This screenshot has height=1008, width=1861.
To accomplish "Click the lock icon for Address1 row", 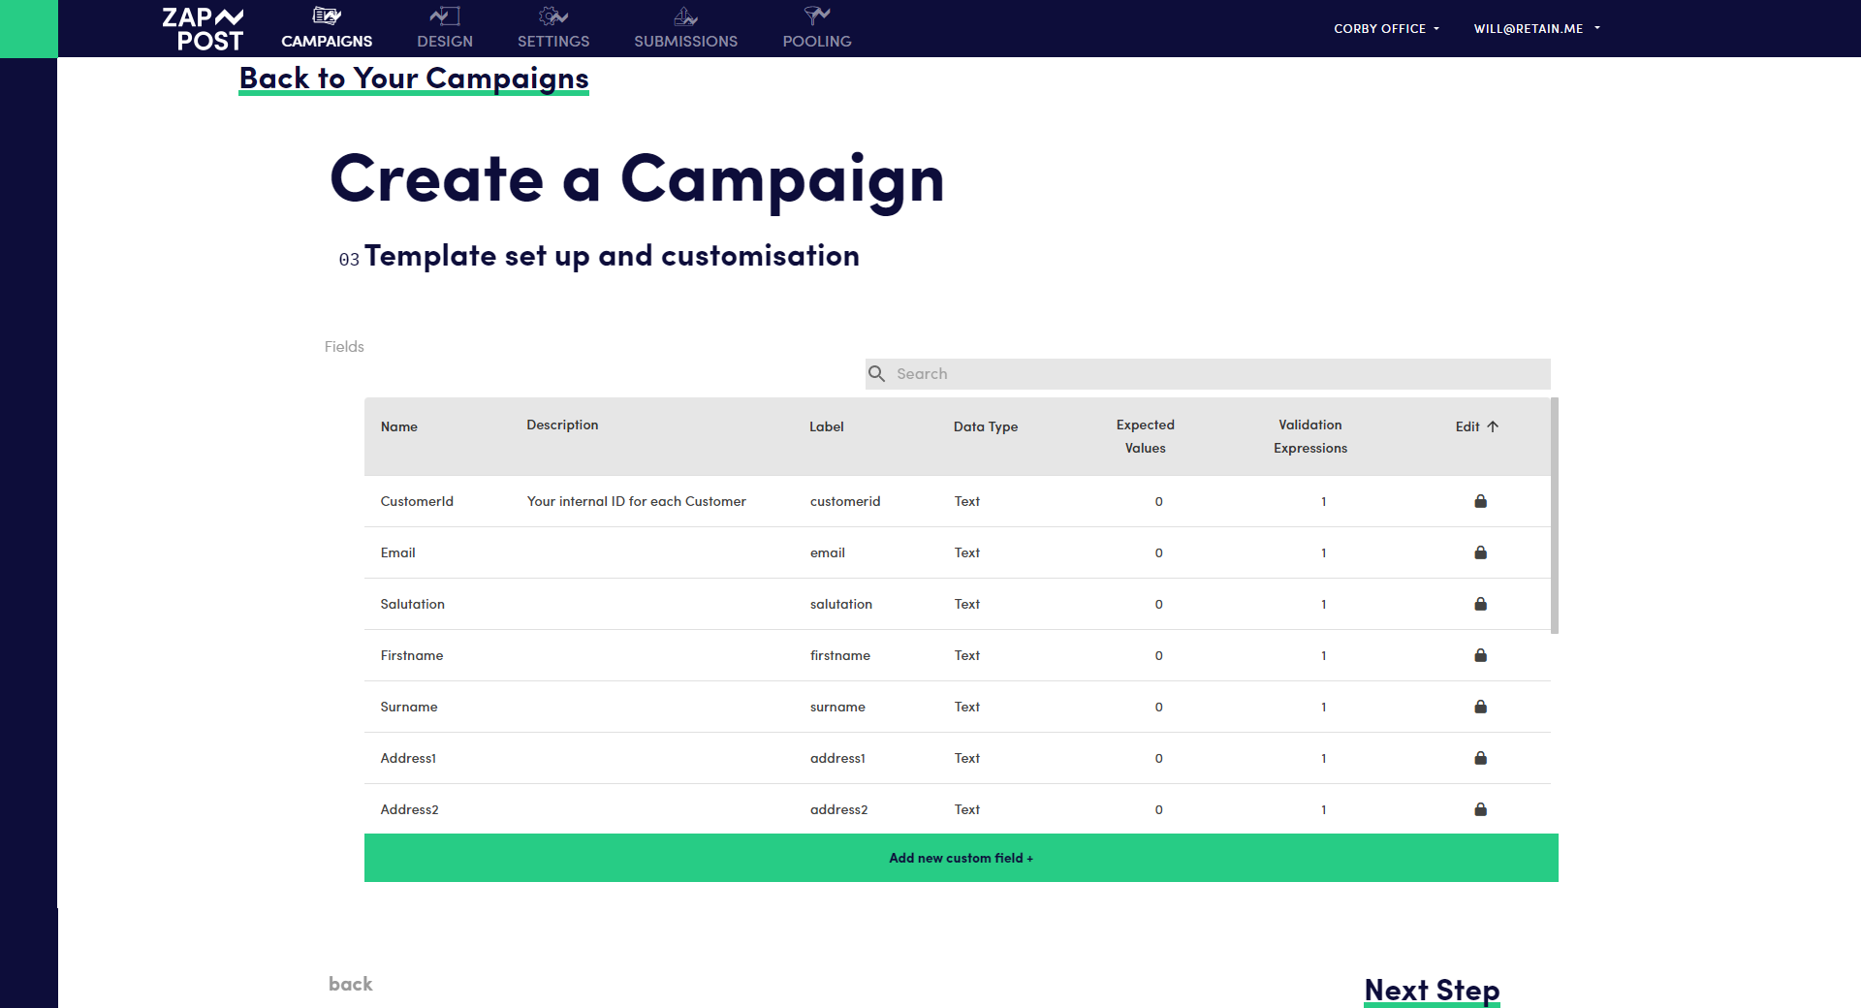I will (1480, 758).
